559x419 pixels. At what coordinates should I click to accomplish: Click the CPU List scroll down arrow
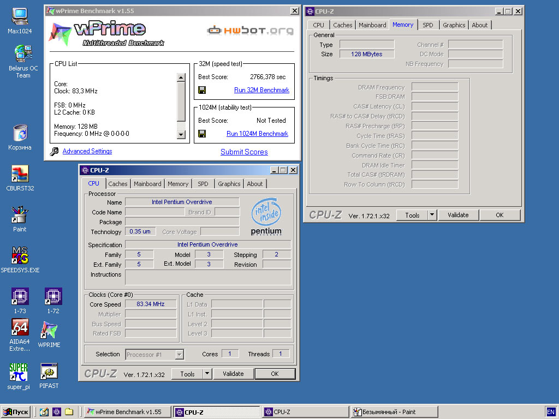click(x=181, y=135)
